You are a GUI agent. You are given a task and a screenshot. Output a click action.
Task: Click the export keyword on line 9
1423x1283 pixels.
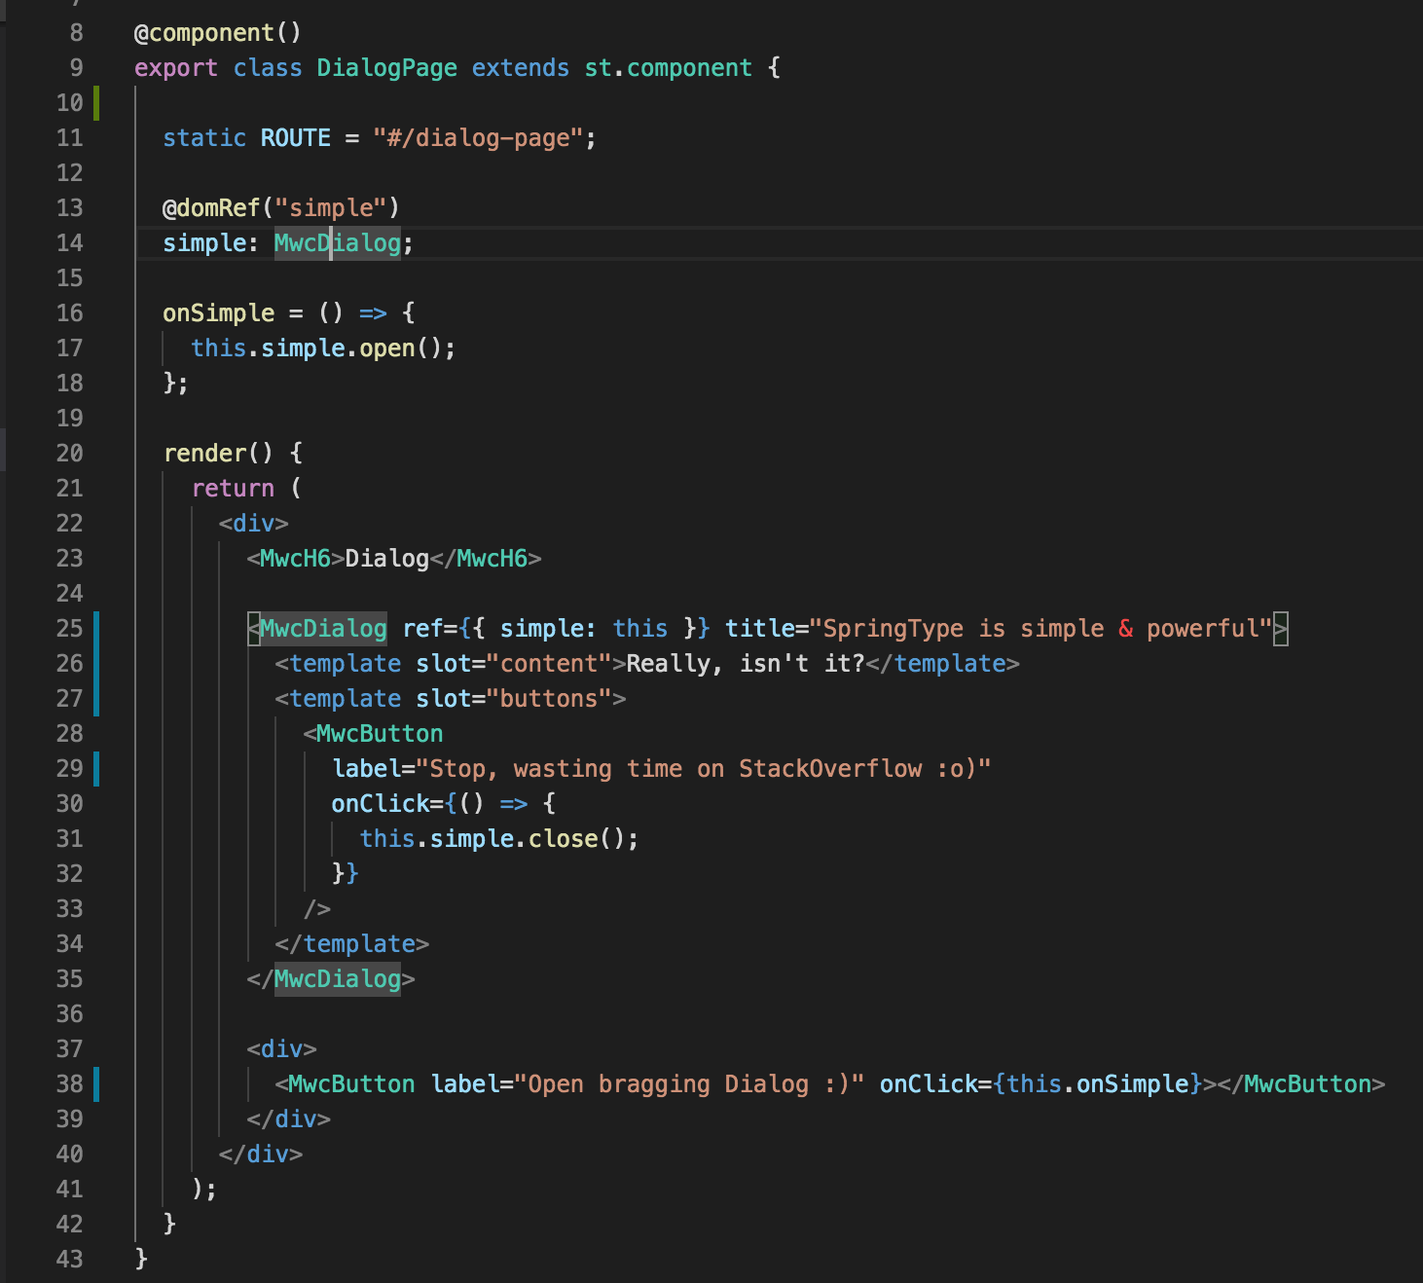click(x=176, y=68)
